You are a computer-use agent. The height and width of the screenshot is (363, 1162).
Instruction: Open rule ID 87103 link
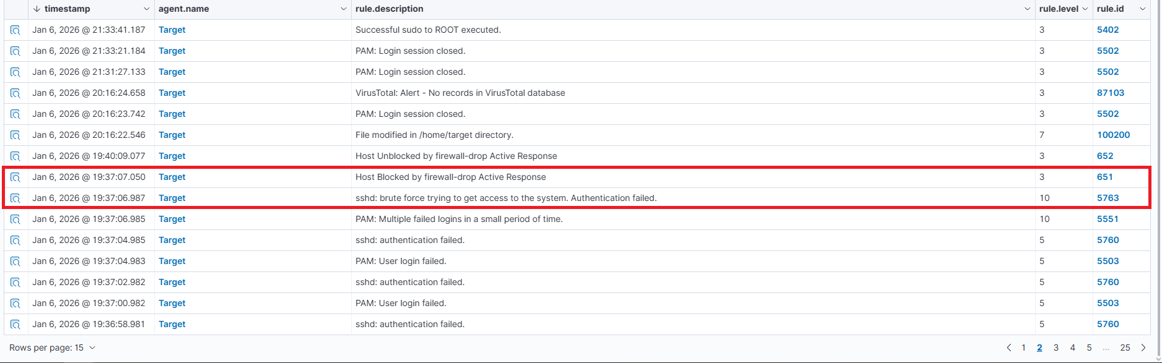[x=1111, y=93]
